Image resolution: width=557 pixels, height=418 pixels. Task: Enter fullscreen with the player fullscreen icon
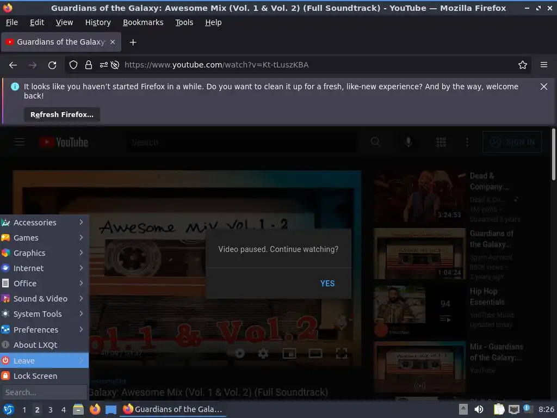tap(342, 353)
